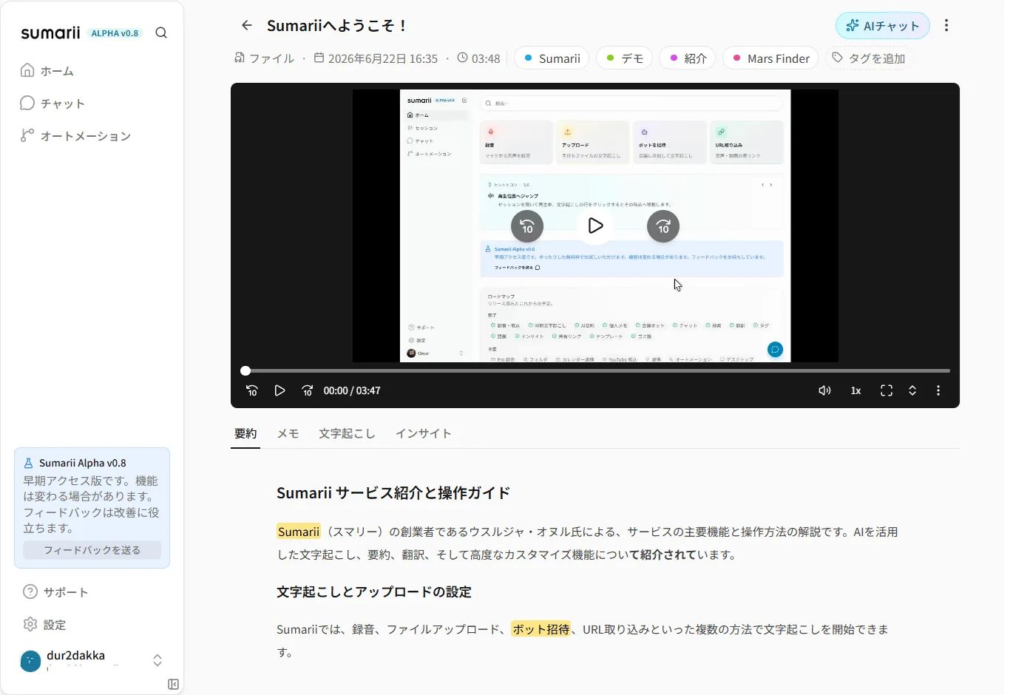
Task: Click large forward 10 seconds overlay button
Action: [x=663, y=226]
